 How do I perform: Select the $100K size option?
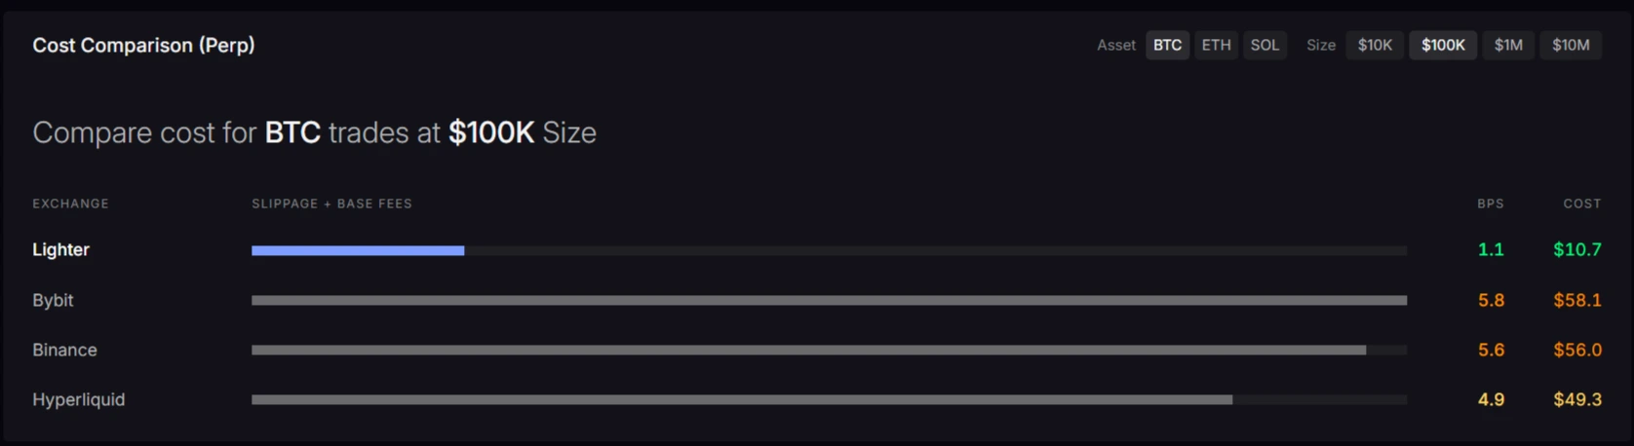[x=1443, y=45]
